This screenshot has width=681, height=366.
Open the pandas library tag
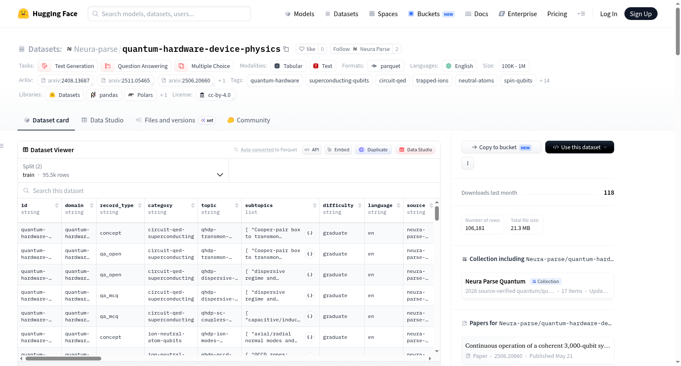104,95
